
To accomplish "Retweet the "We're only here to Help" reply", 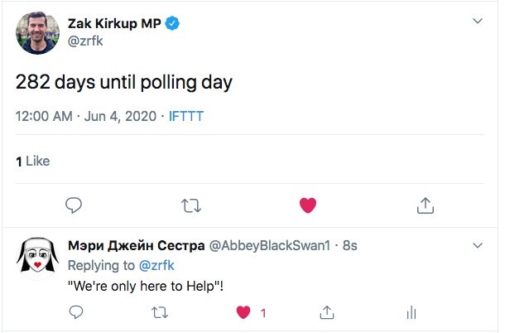I will [x=160, y=313].
